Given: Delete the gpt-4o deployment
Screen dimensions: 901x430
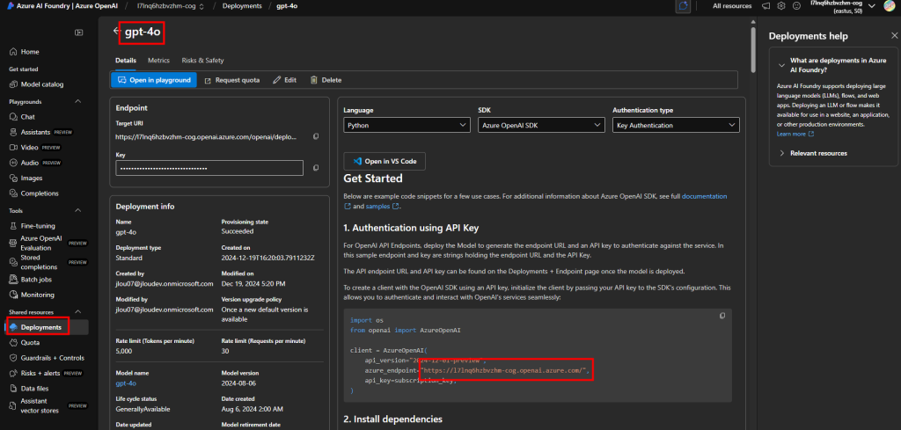Looking at the screenshot, I should coord(326,80).
